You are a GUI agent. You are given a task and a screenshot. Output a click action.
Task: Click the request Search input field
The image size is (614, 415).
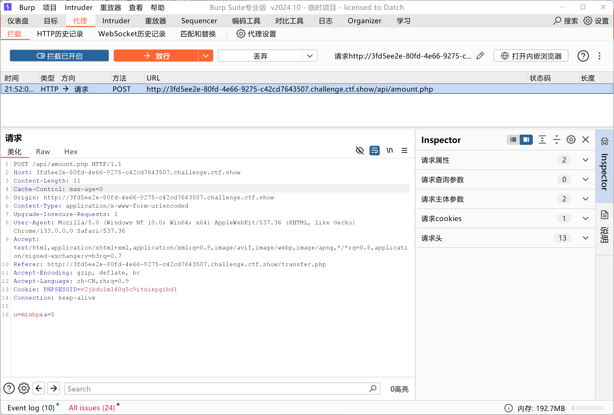coord(217,389)
